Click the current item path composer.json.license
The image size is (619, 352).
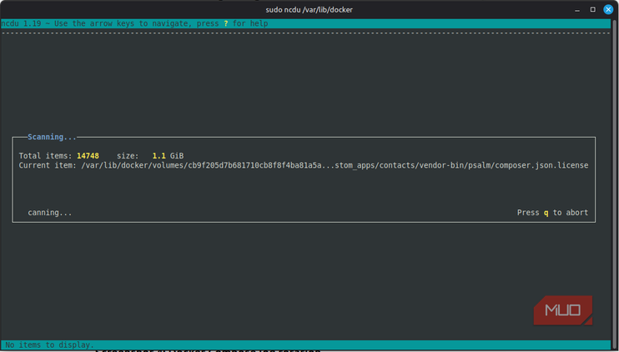[x=335, y=165]
